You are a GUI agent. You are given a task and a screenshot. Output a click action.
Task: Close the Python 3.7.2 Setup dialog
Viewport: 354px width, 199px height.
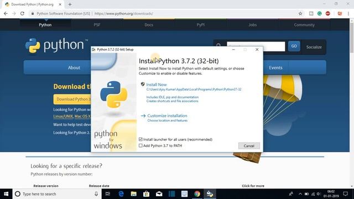pyautogui.click(x=257, y=49)
